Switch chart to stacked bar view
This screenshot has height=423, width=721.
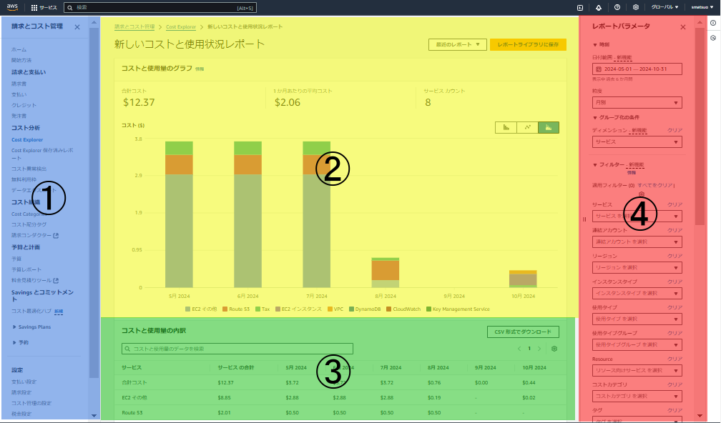[549, 127]
